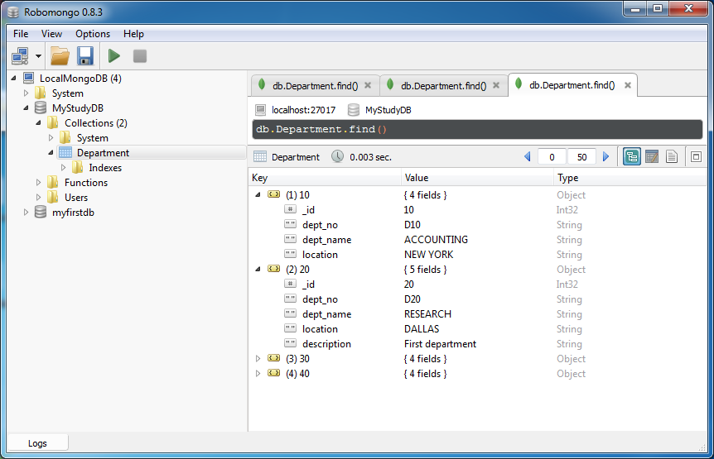Click the string icon beside D20 dept_no

[290, 299]
